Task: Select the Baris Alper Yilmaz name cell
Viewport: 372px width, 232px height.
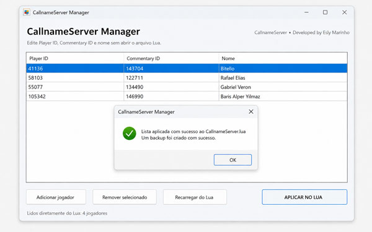Action: pyautogui.click(x=283, y=97)
